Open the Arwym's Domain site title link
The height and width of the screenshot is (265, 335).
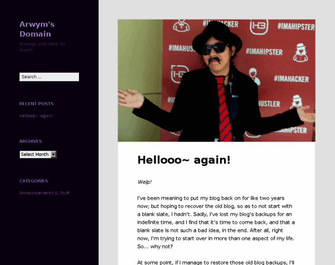click(x=37, y=29)
